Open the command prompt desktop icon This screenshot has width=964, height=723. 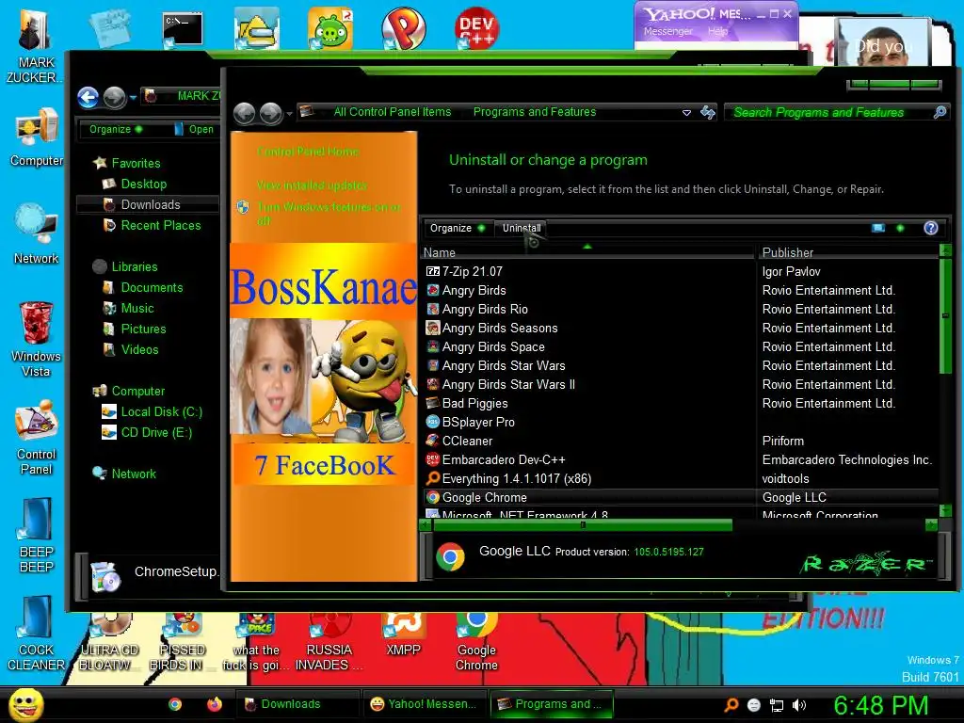tap(183, 29)
